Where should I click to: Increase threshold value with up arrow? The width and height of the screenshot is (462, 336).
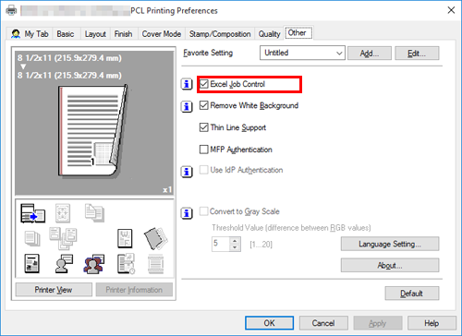click(x=235, y=241)
